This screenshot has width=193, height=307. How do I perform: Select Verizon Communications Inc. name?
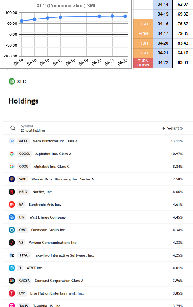(53, 243)
